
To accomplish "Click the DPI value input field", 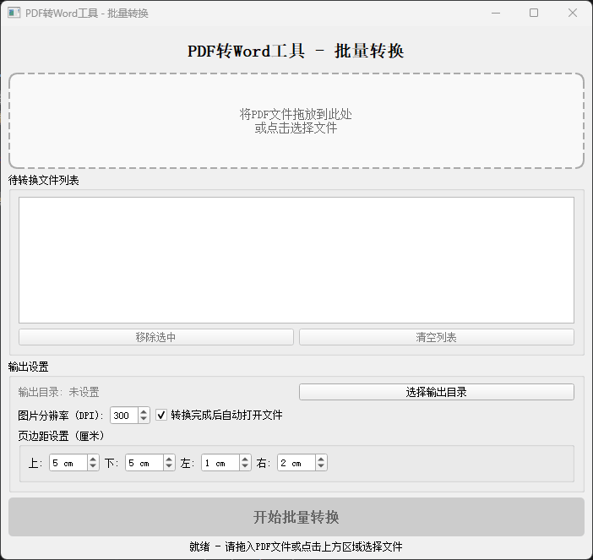I will (123, 416).
